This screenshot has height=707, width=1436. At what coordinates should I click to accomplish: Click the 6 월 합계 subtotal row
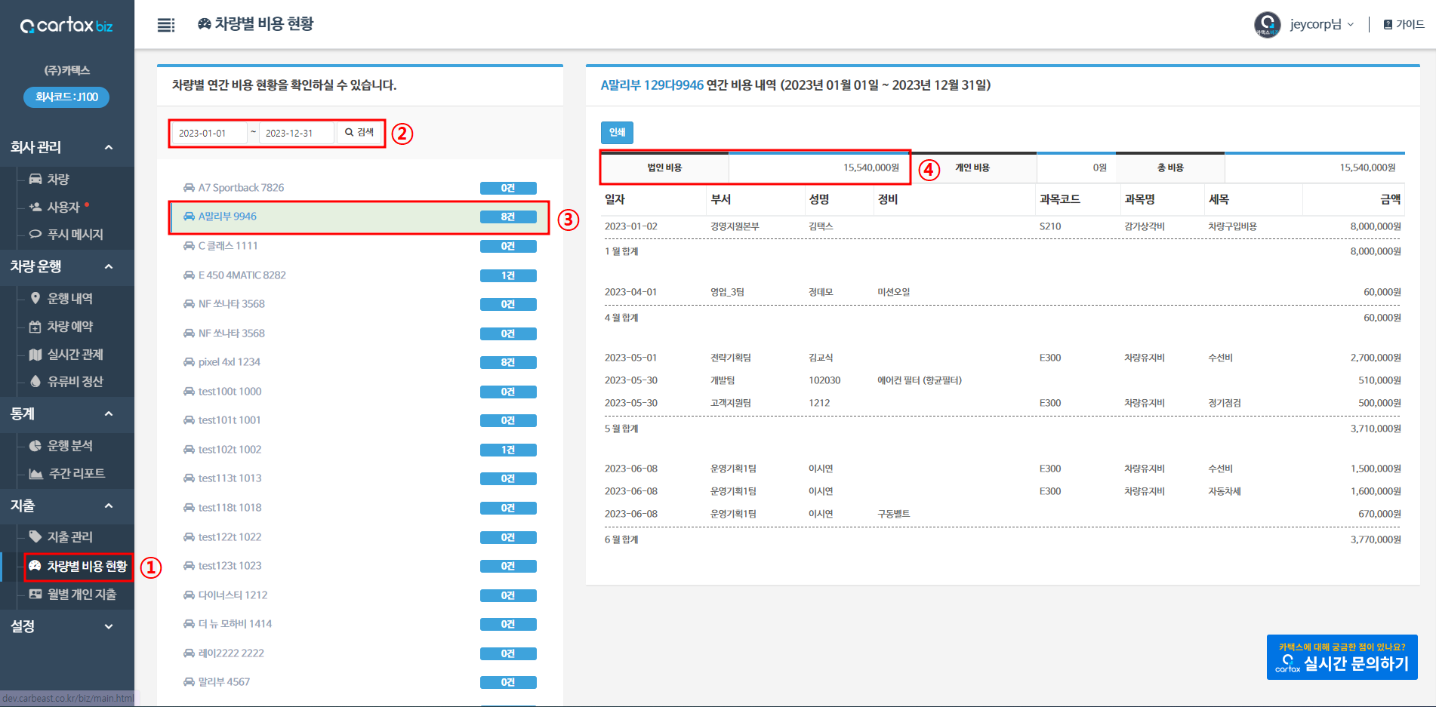[1003, 539]
